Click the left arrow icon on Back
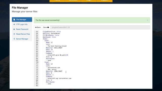Viewport: 162px width, 91px height. click(x=36, y=27)
